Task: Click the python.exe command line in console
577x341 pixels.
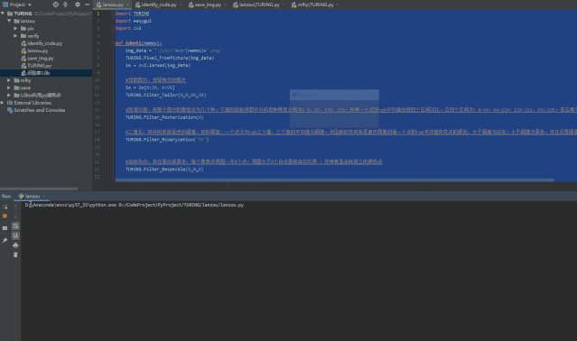Action: point(135,205)
